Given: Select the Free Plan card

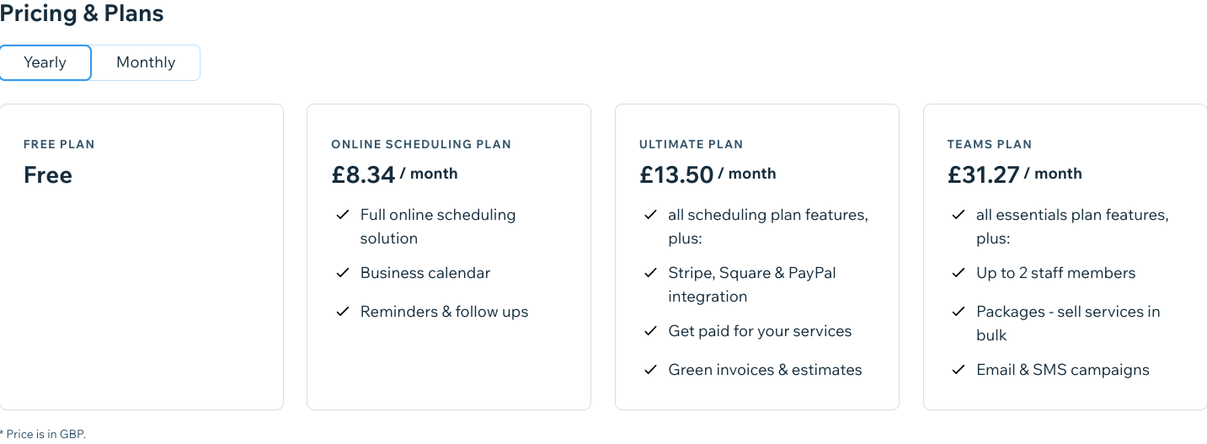Looking at the screenshot, I should coord(142,257).
